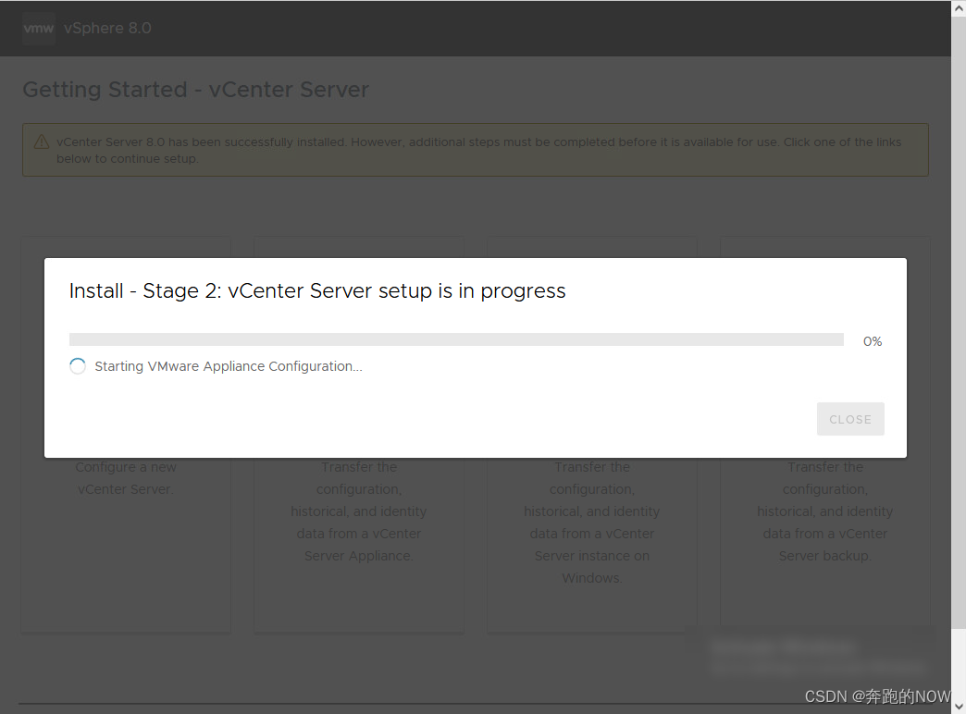
Task: Click the 'Starting VMware Appliance Configuration...' status text
Action: pos(229,366)
